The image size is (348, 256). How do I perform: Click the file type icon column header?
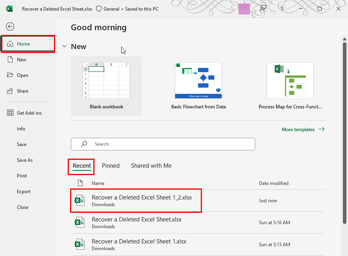tap(80, 183)
